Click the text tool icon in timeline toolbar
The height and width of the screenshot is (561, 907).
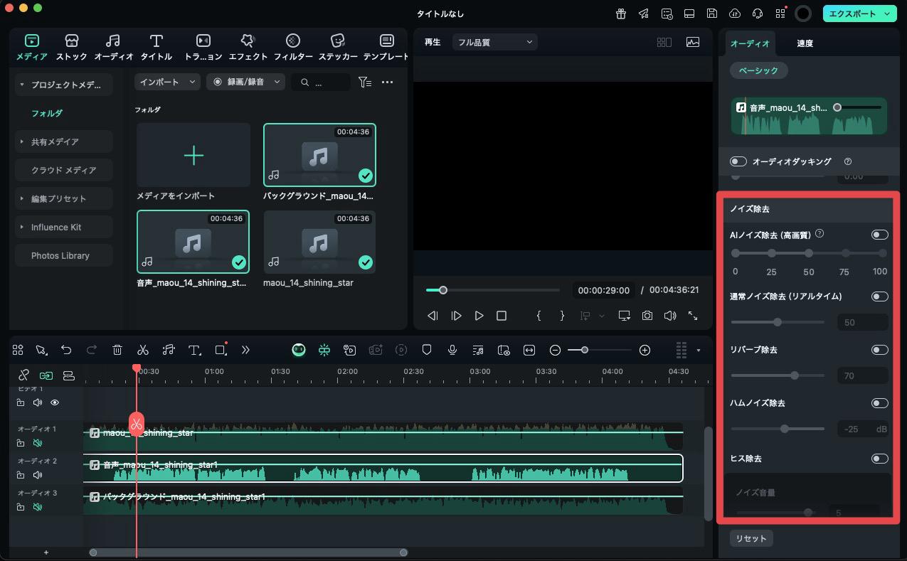click(194, 350)
